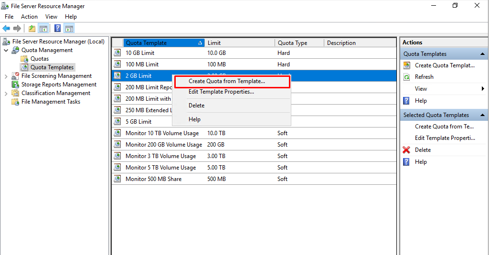This screenshot has height=255, width=489.
Task: Sort by the Quota Type column header
Action: click(299, 42)
